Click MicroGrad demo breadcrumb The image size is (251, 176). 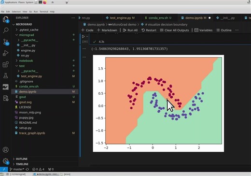pyautogui.click(x=122, y=25)
